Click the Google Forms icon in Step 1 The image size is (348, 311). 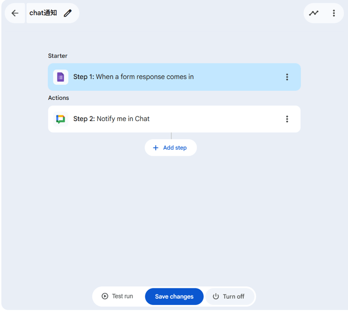click(x=61, y=77)
